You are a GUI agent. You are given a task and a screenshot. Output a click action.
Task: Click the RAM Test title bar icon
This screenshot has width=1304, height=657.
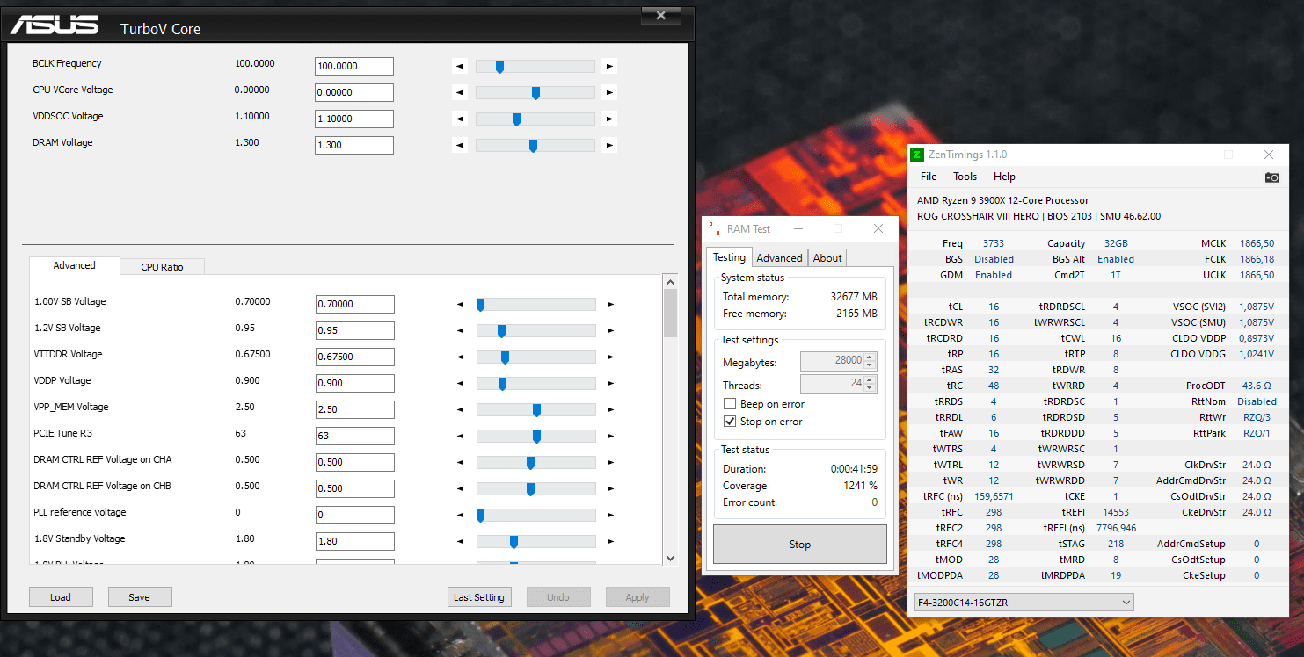tap(714, 229)
